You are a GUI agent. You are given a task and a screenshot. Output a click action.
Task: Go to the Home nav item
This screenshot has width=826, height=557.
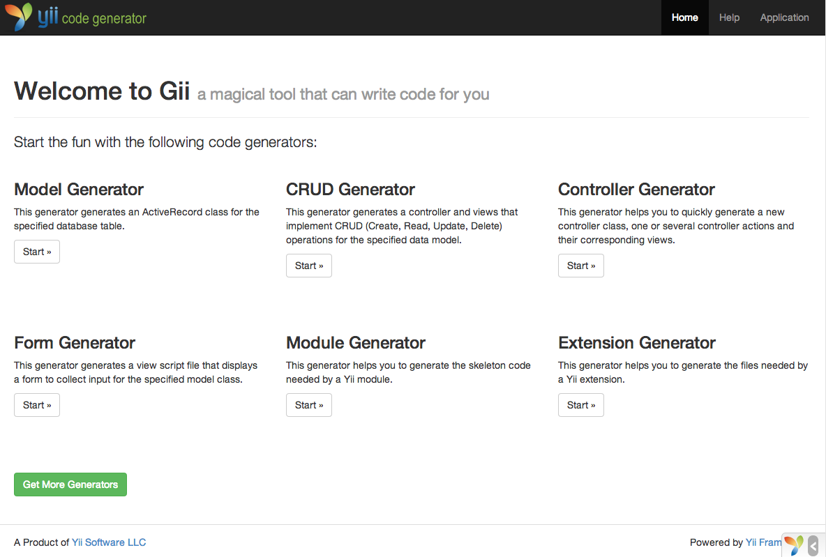click(x=684, y=17)
